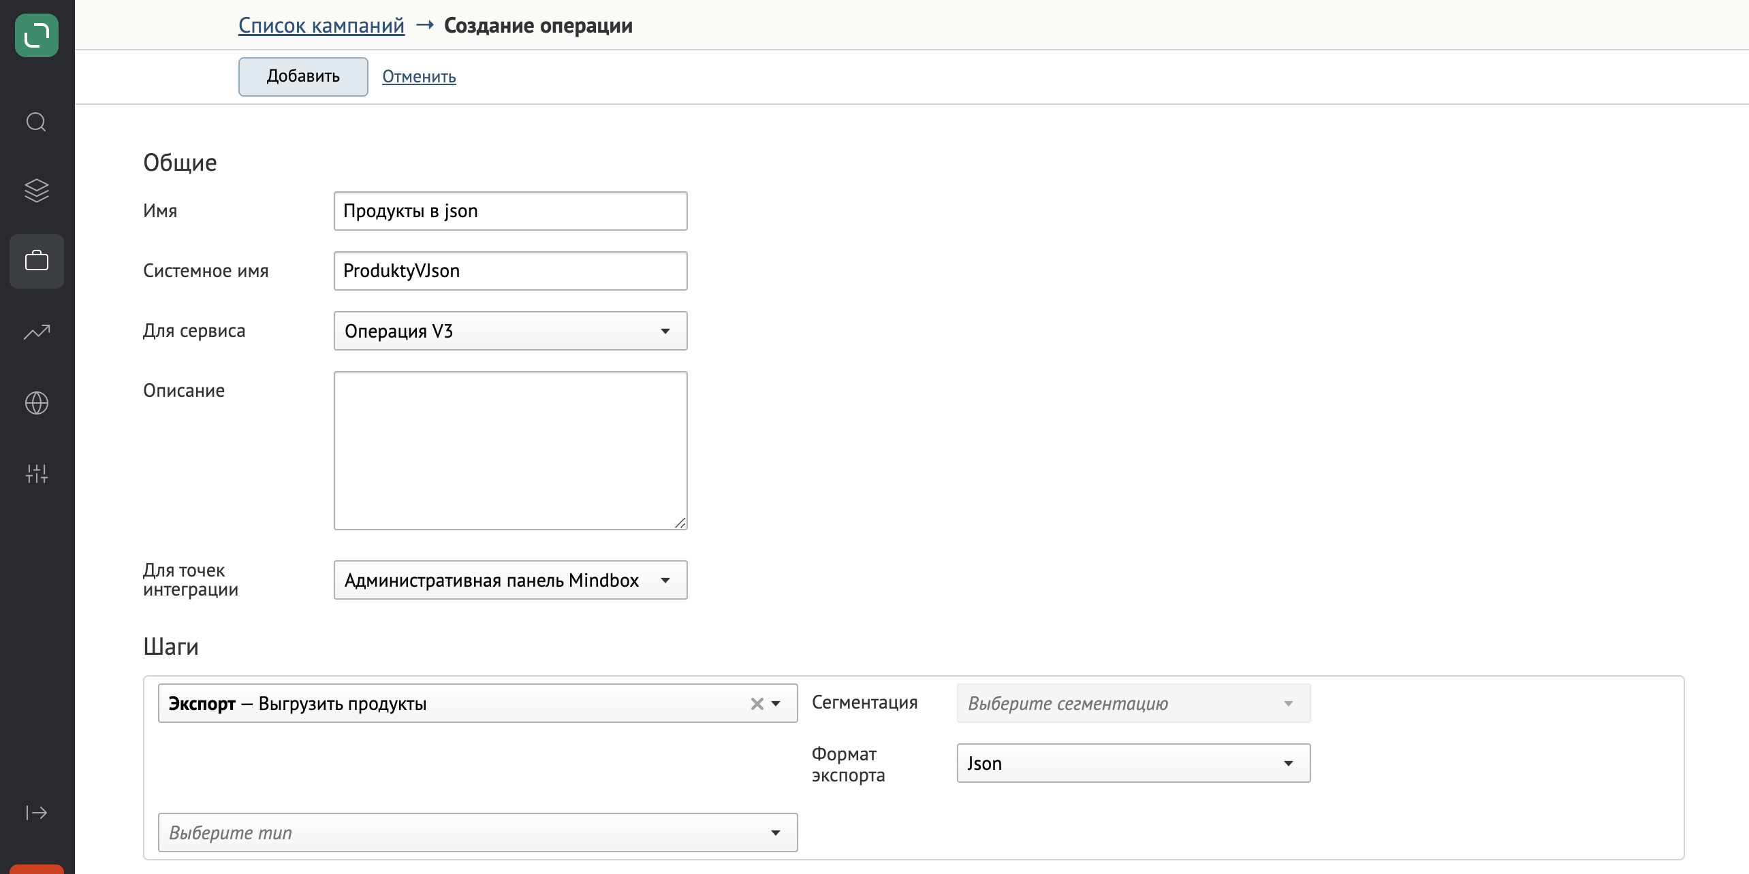Click the Сегментация label

[x=865, y=702]
